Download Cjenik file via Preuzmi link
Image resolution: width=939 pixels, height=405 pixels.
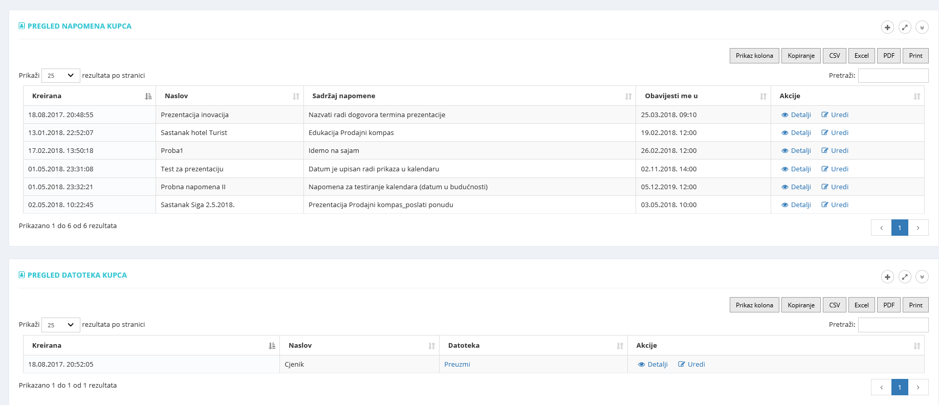[457, 365]
